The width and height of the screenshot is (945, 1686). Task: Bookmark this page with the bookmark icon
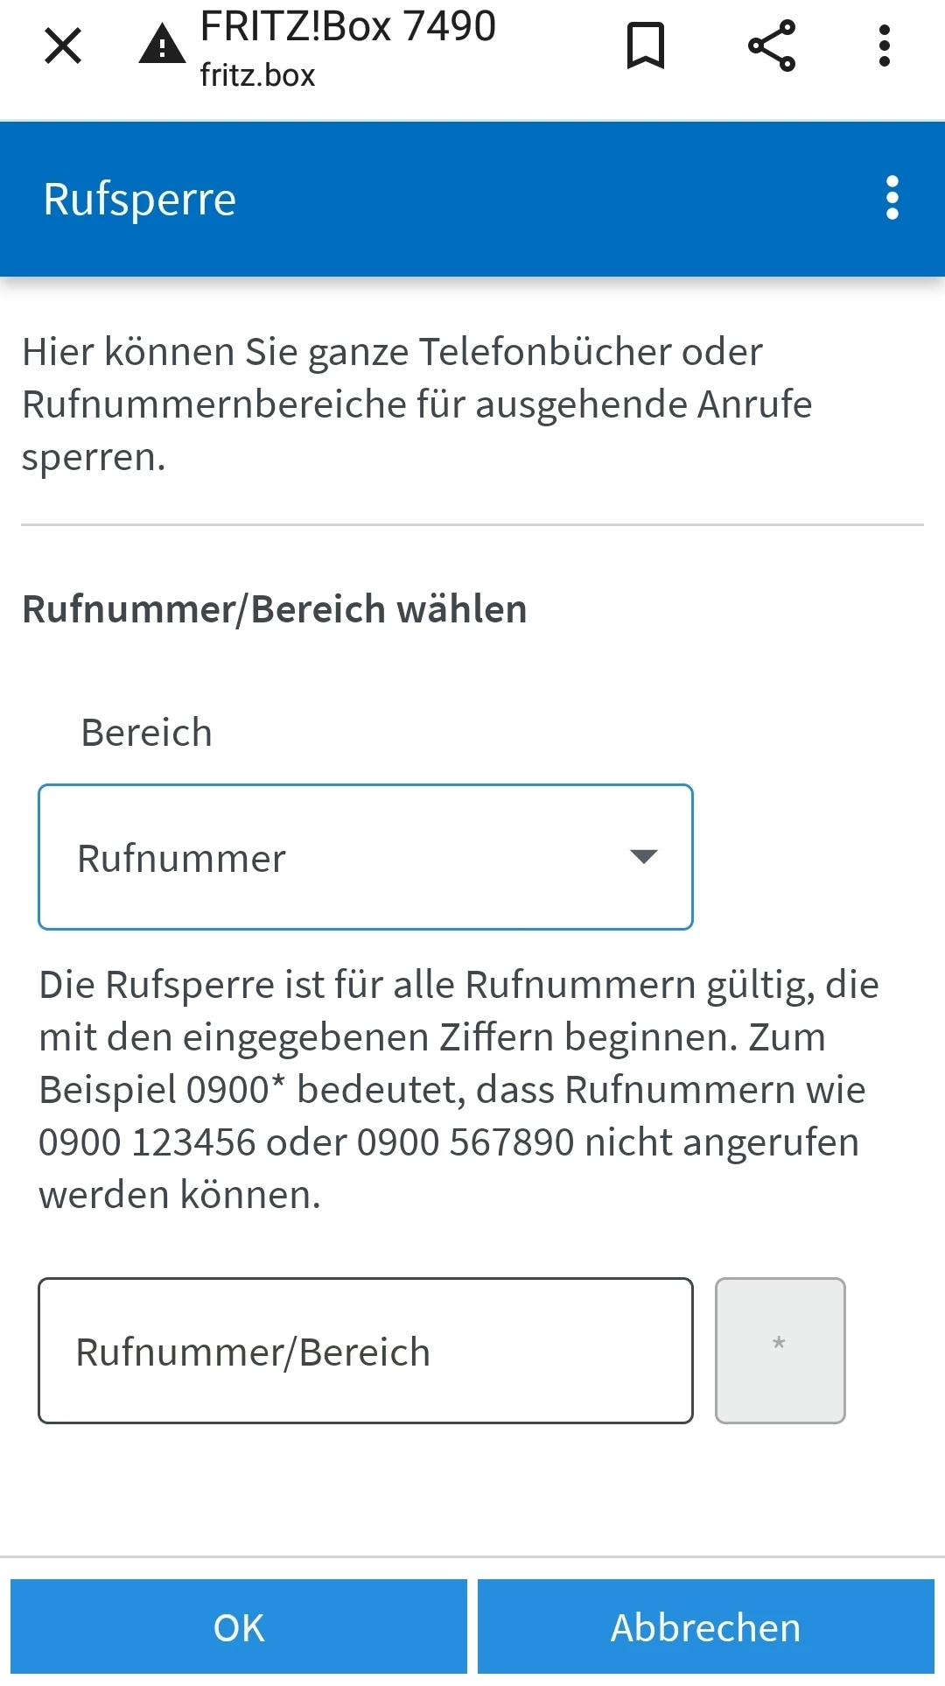pos(646,46)
